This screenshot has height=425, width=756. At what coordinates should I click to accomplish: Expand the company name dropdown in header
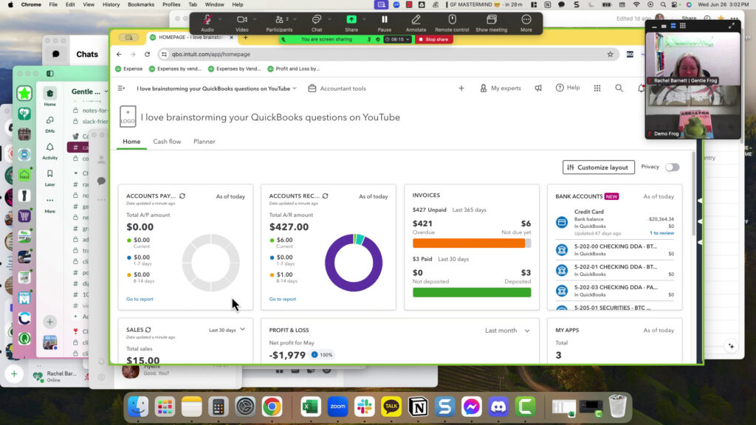(295, 89)
